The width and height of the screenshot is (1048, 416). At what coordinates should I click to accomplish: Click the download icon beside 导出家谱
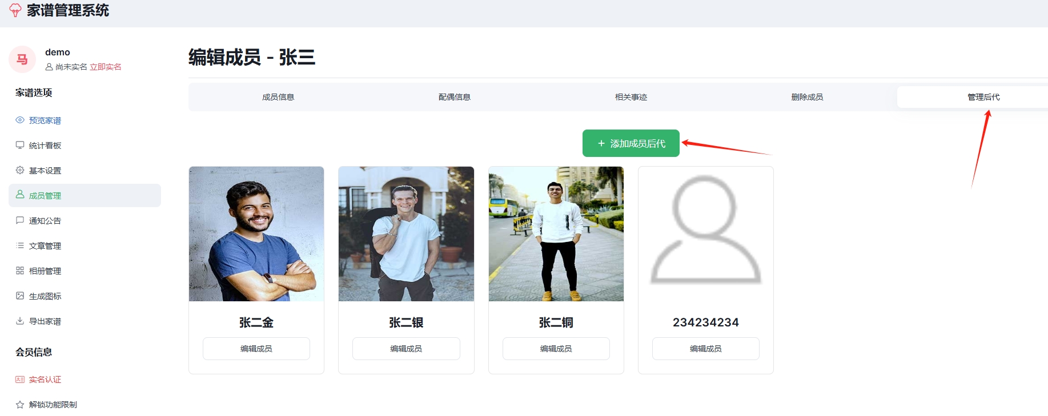point(20,321)
